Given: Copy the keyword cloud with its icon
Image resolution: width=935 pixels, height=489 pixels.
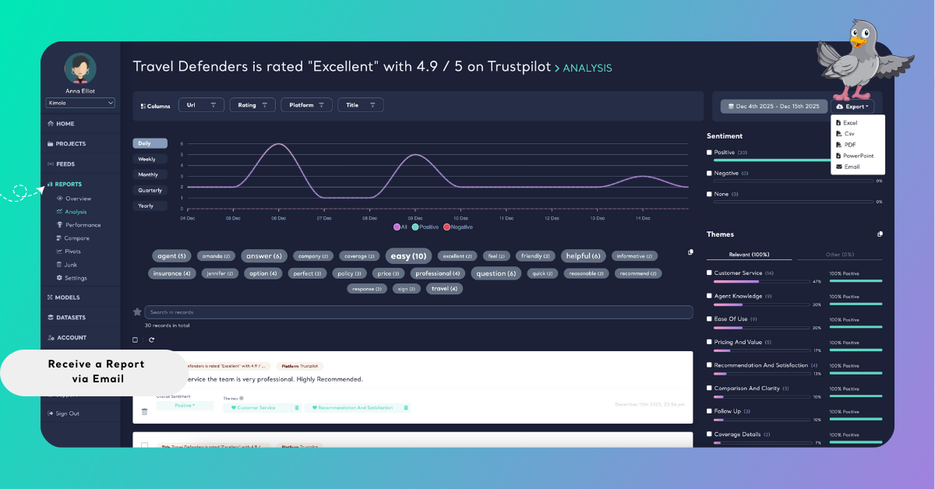Looking at the screenshot, I should (690, 252).
